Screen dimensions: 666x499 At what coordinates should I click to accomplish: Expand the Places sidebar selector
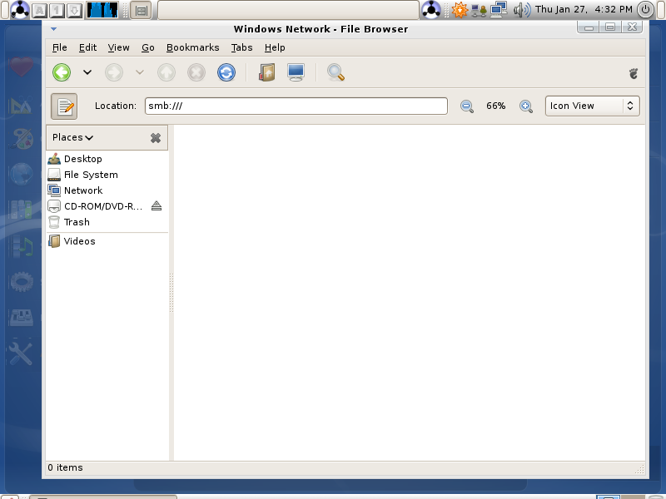[72, 137]
